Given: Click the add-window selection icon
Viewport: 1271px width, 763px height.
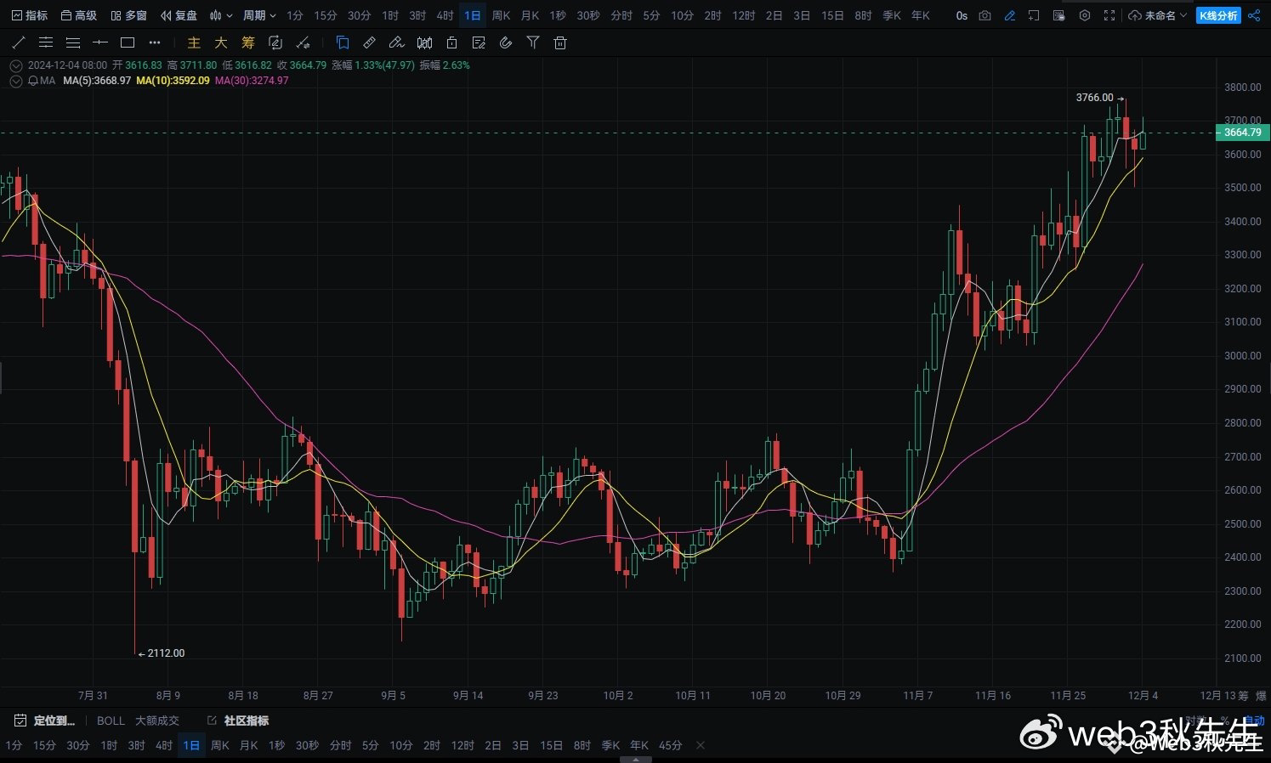Looking at the screenshot, I should point(1034,15).
